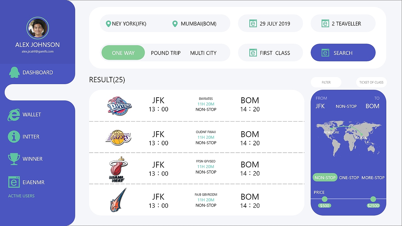Switch to TICKET OF CLASS tab
Screen dimensions: 402x226
tap(371, 82)
